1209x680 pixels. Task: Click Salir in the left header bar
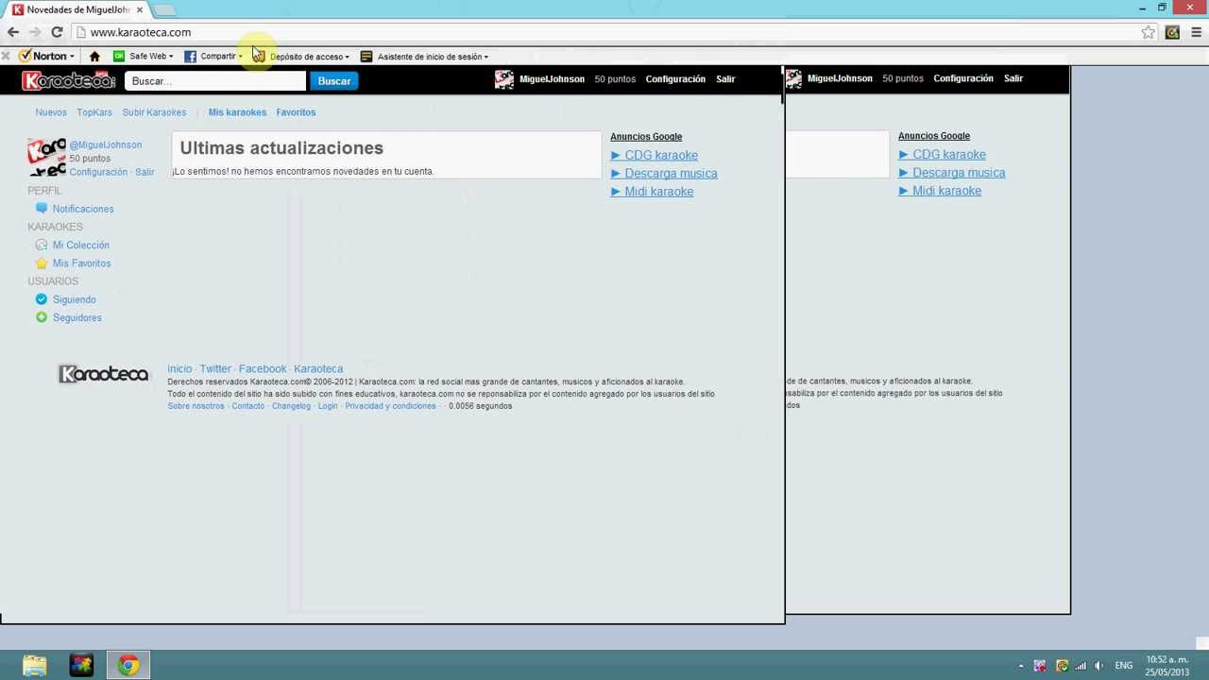(725, 79)
